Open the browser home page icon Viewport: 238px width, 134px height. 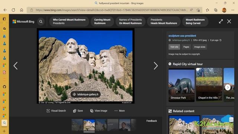pos(22,10)
